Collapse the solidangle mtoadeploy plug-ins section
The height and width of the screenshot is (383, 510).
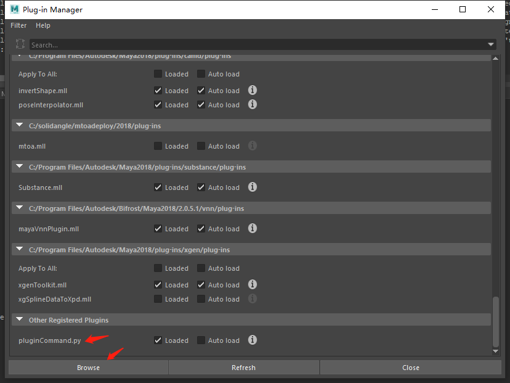(20, 125)
